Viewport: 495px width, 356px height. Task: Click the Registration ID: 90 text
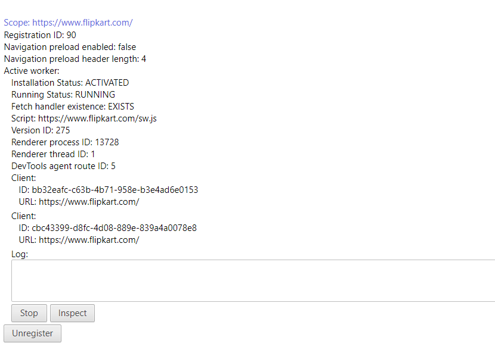pyautogui.click(x=40, y=35)
